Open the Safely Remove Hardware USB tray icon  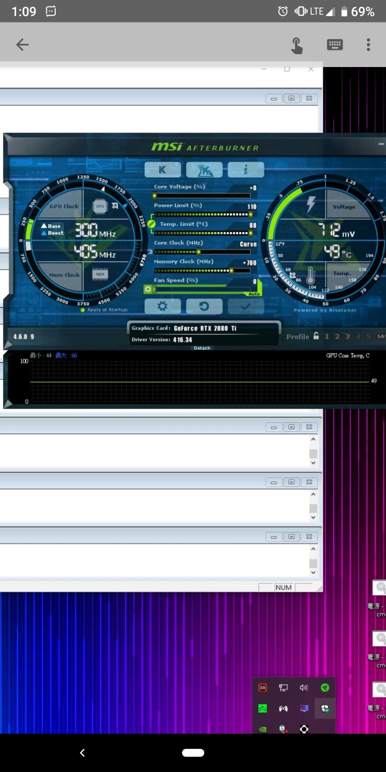pos(283,729)
